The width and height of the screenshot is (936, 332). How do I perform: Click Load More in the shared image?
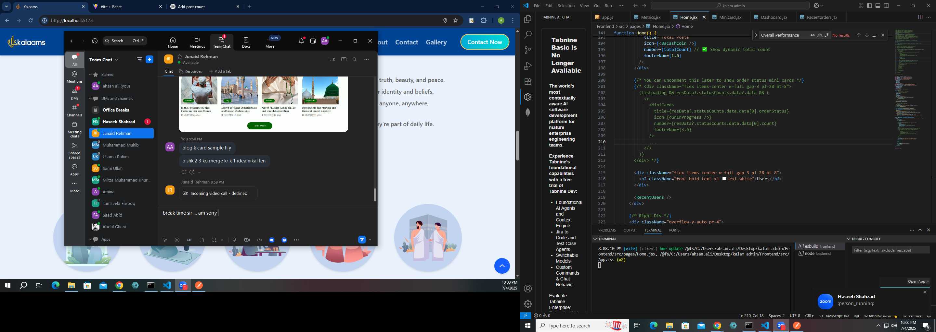[259, 126]
